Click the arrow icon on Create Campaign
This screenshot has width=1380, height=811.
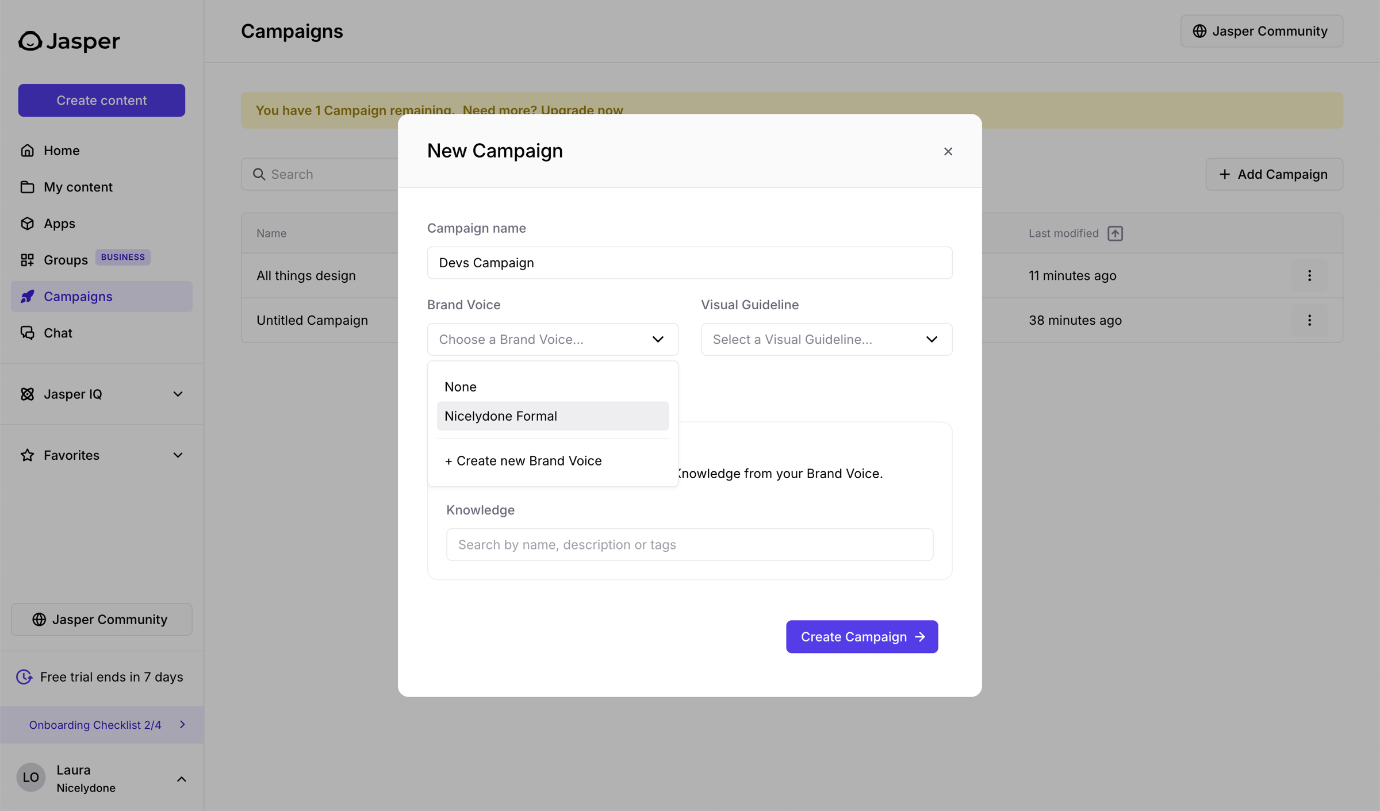coord(920,637)
